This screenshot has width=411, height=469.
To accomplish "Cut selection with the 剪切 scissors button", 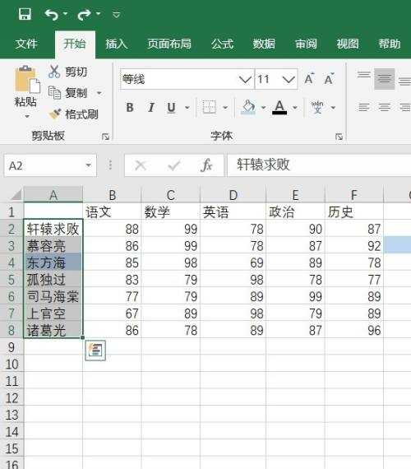I will pos(67,72).
